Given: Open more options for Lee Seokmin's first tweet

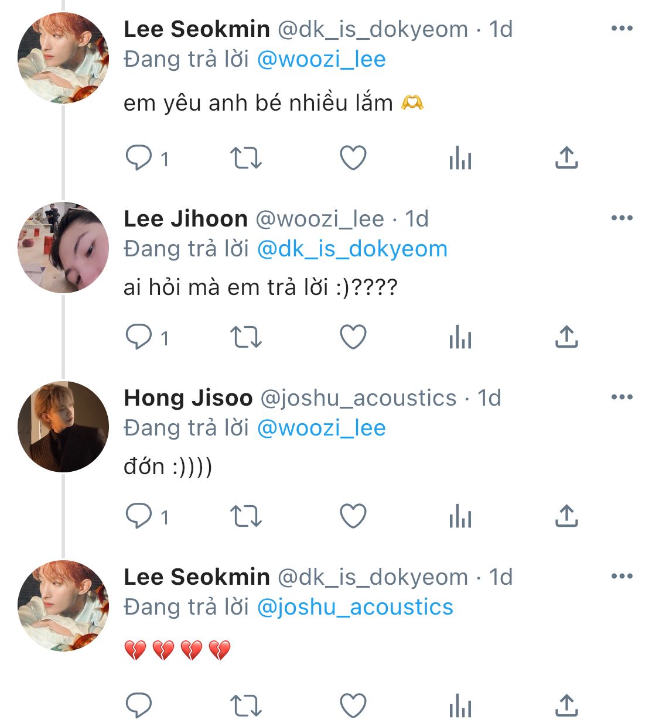Looking at the screenshot, I should [622, 28].
